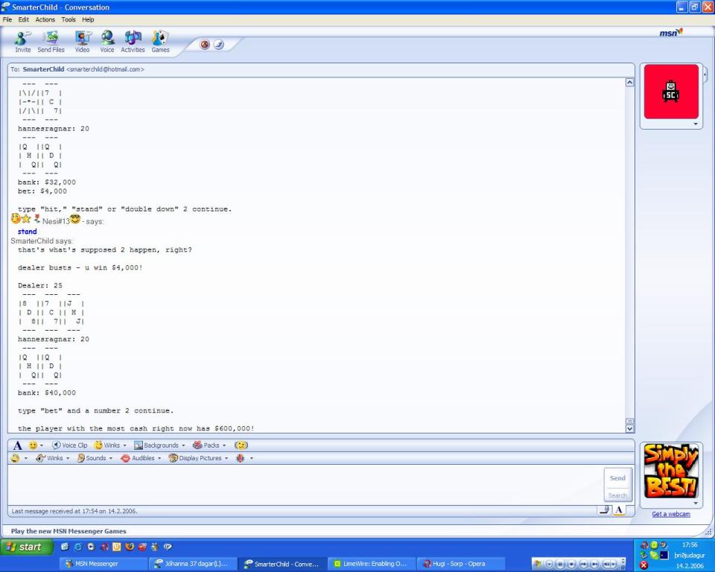Screen dimensions: 715x572
Task: Click the Windows start button
Action: (x=27, y=547)
